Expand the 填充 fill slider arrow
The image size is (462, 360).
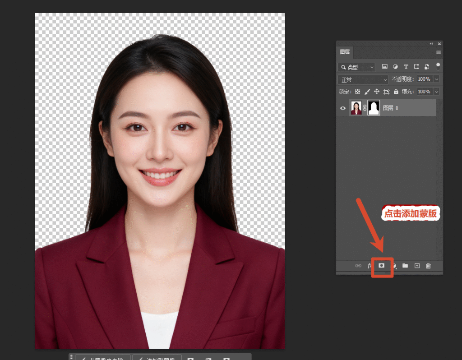point(437,92)
